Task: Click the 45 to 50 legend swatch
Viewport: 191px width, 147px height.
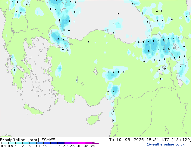Action: pyautogui.click(x=89, y=143)
